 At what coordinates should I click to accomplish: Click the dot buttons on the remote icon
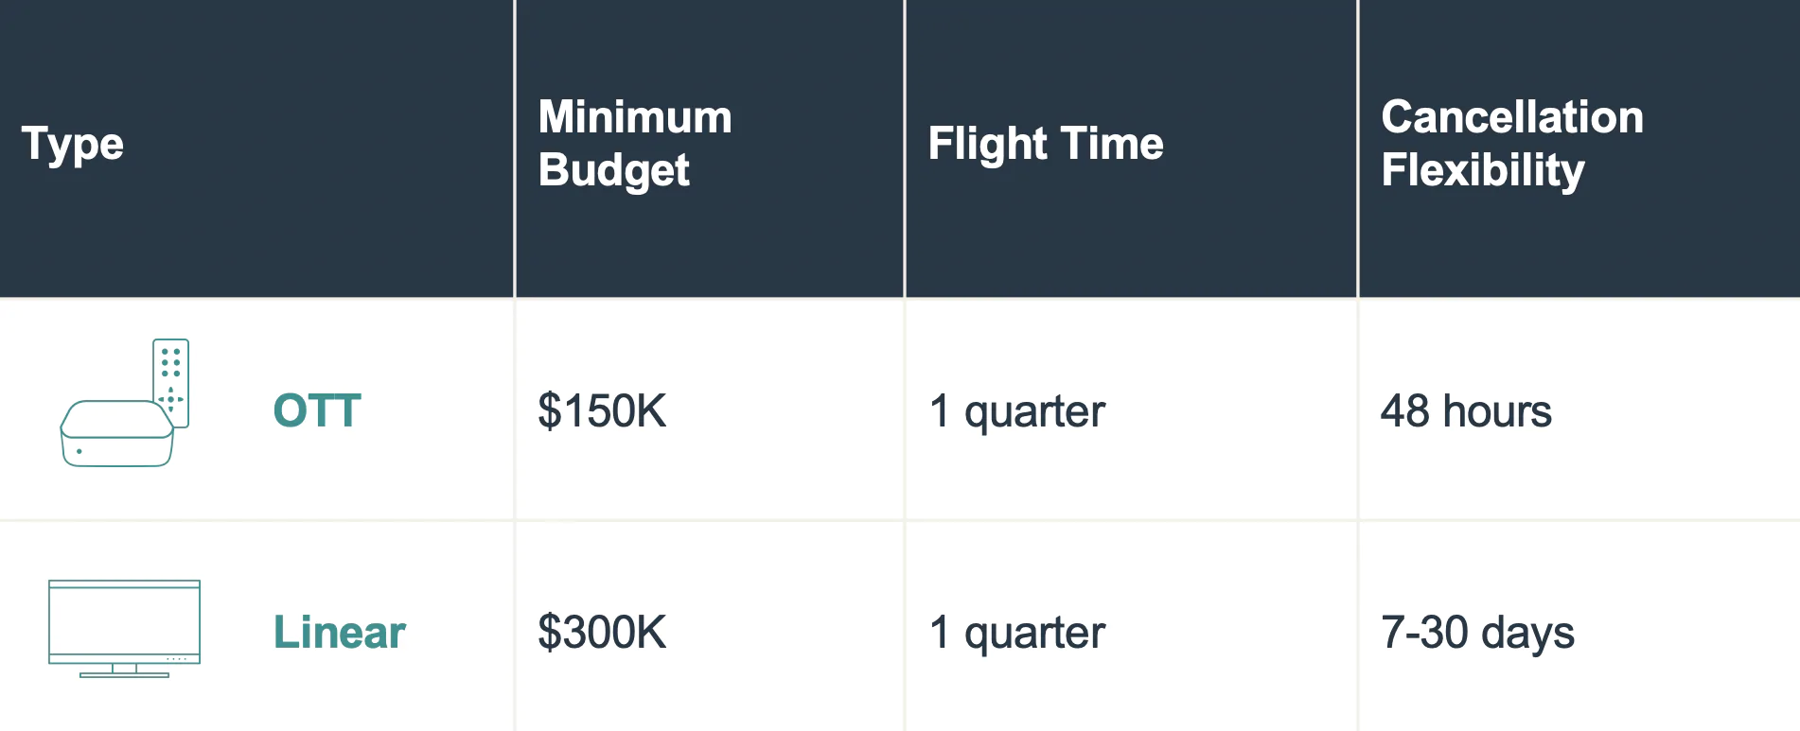pyautogui.click(x=170, y=362)
